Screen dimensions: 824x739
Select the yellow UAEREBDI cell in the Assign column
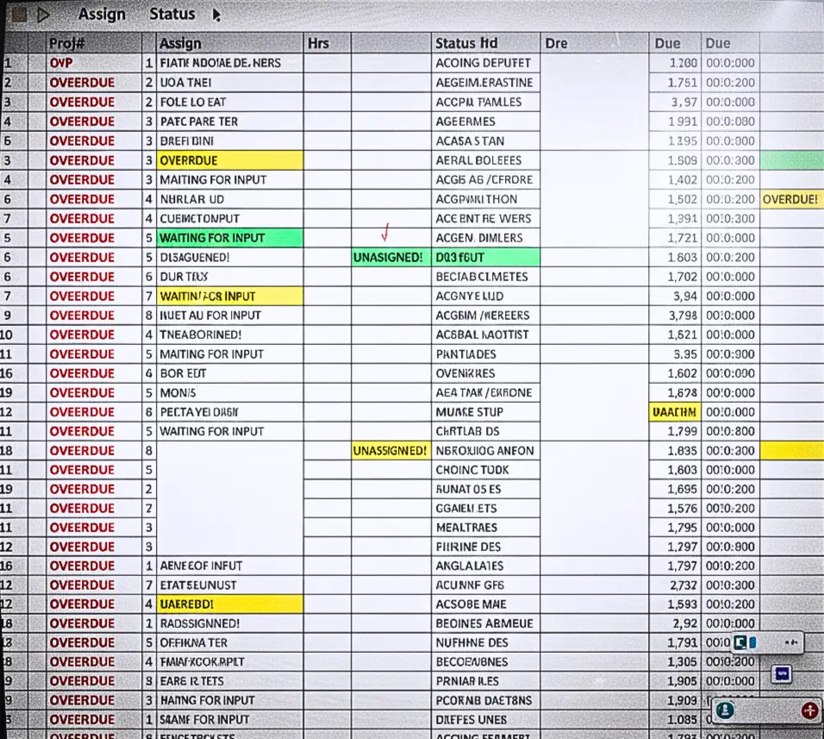click(227, 604)
